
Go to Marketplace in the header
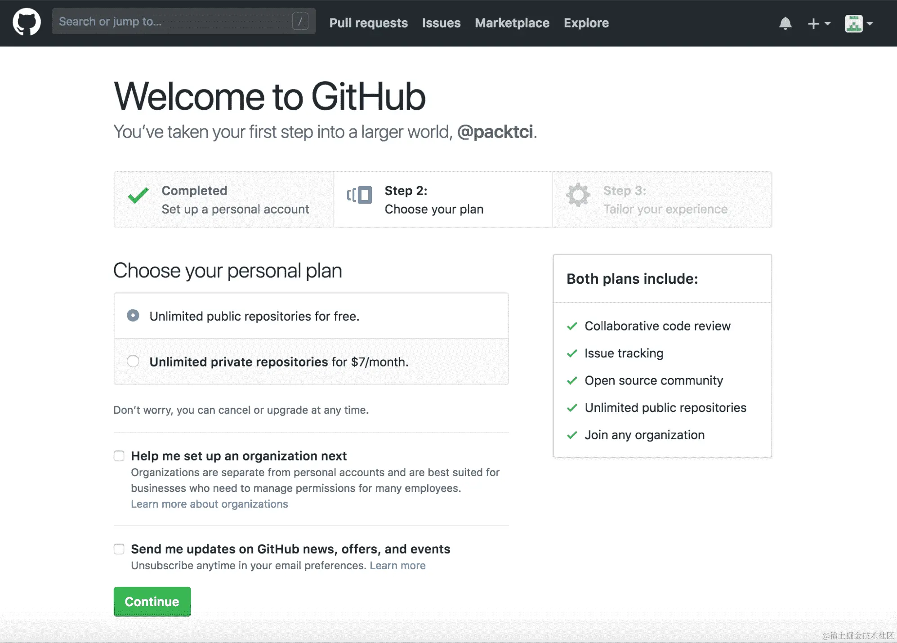[x=512, y=23]
